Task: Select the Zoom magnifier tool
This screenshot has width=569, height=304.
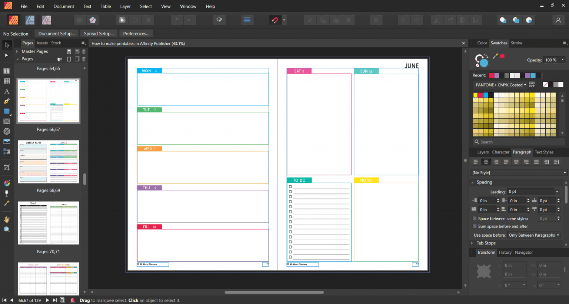Action: (x=7, y=229)
